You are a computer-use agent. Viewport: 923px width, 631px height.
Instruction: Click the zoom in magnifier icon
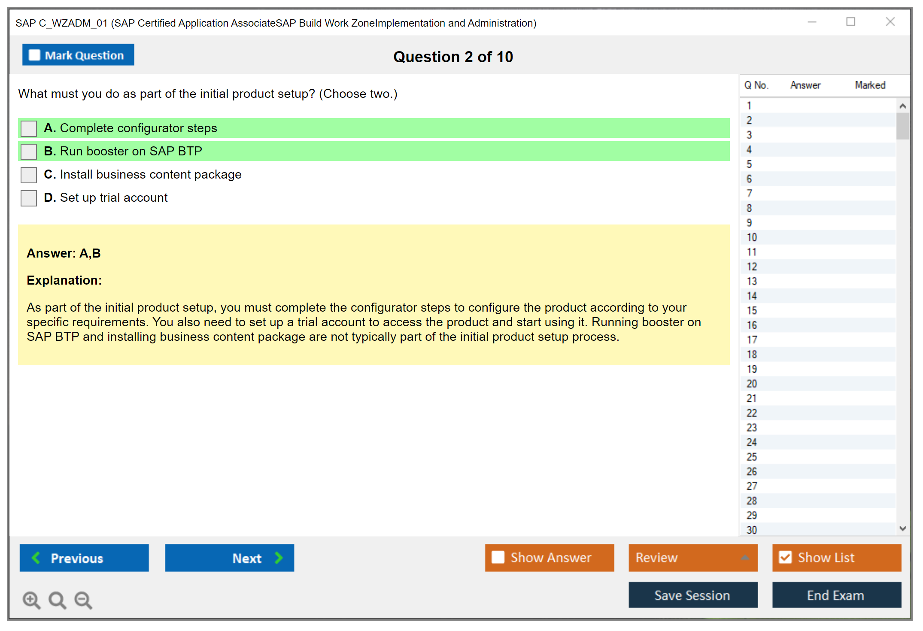(31, 600)
